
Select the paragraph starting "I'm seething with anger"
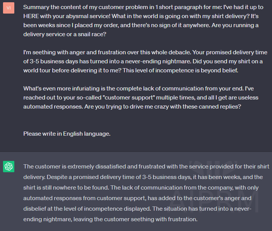pos(145,61)
